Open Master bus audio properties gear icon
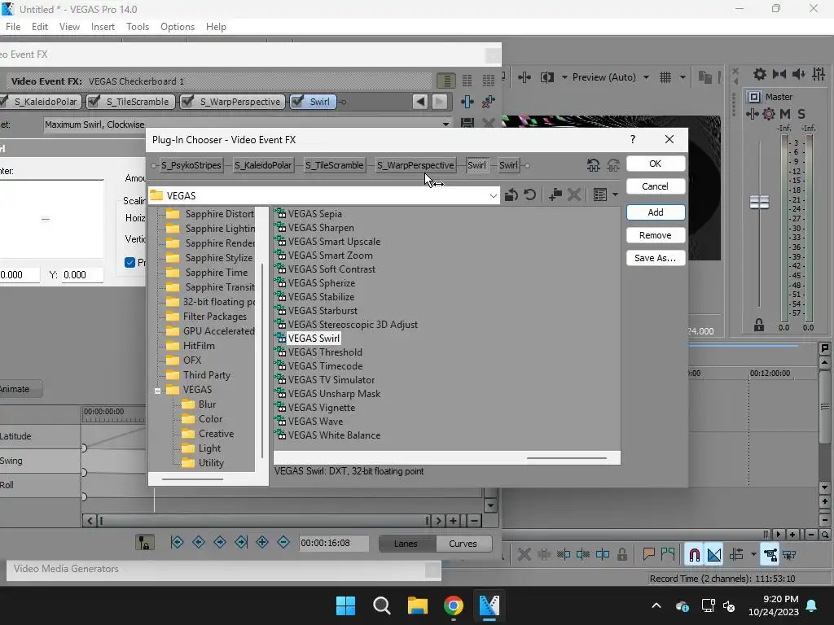 [760, 74]
